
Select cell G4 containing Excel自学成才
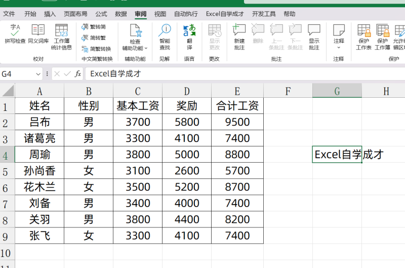click(x=337, y=155)
